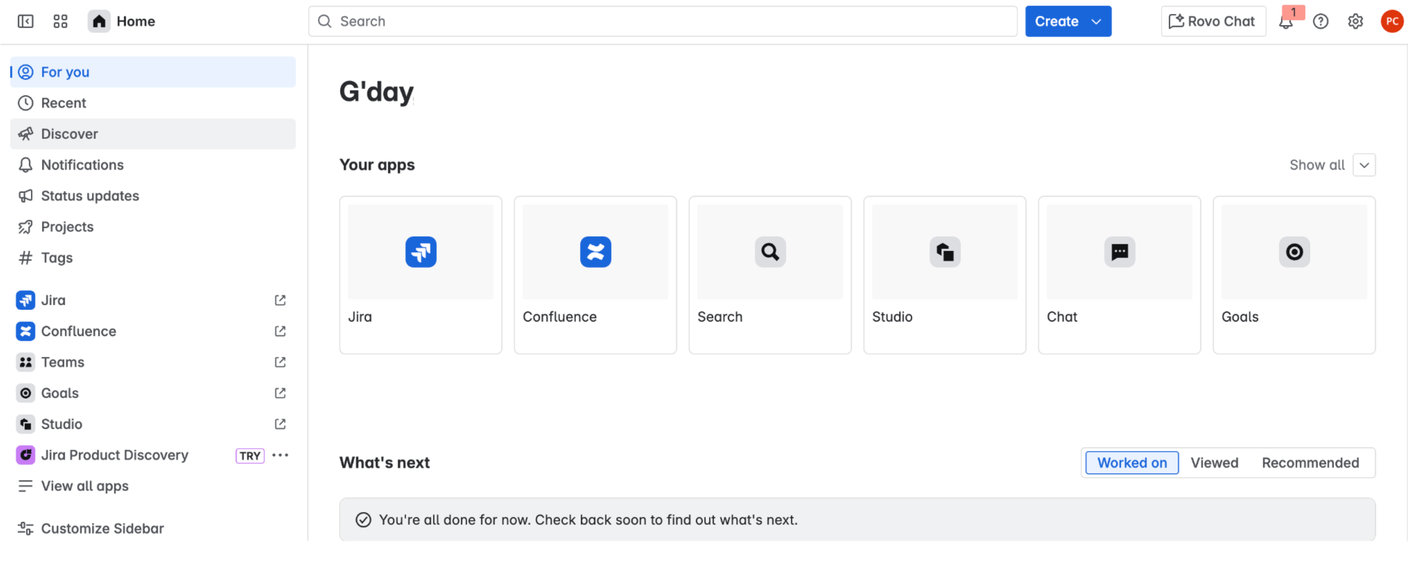Select Jira Product Discovery in the sidebar
1408x576 pixels.
tap(114, 455)
